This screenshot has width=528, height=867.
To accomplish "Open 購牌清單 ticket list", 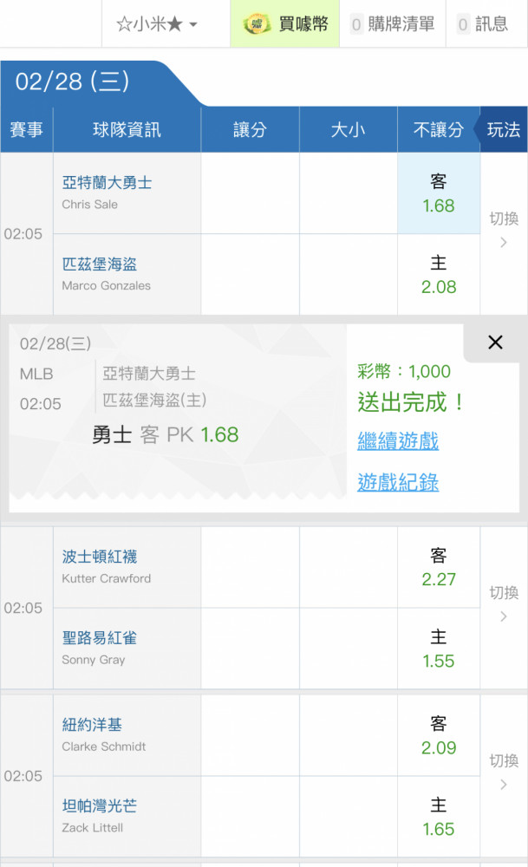I will (x=393, y=23).
